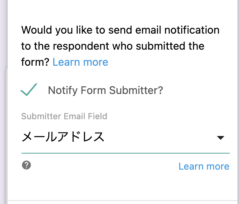Image resolution: width=239 pixels, height=204 pixels.
Task: Show help for Submitter Email Field
Action: (x=26, y=165)
